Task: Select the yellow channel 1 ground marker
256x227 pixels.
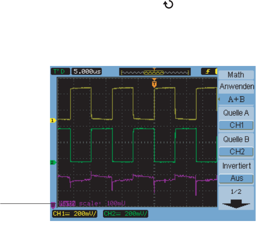Action: coord(53,120)
